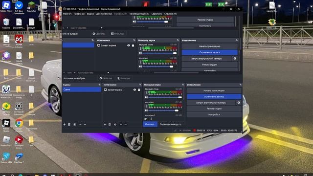This screenshot has width=313, height=176.
Task: Click the icon under Микрофон 2 label
Action: 146,119
